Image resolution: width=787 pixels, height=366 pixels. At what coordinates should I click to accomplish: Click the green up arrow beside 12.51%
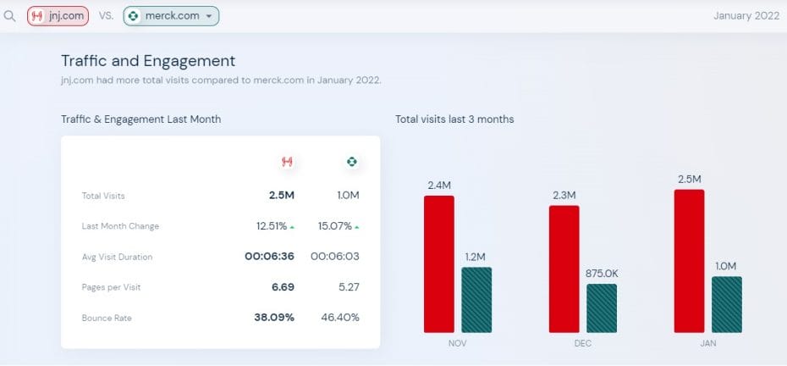click(x=292, y=228)
